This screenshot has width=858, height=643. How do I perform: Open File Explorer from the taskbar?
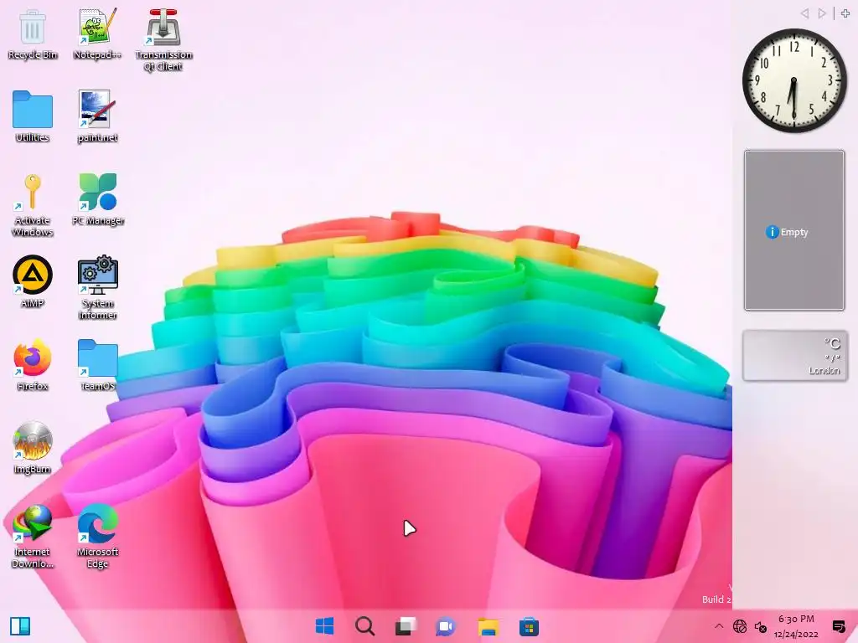(x=488, y=626)
